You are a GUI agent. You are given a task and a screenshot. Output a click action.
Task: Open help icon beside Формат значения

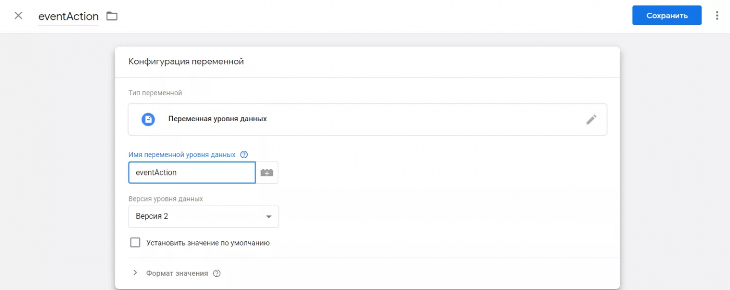pyautogui.click(x=217, y=273)
